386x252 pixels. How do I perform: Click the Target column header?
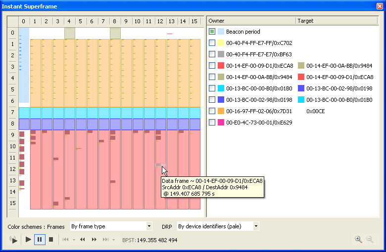point(337,21)
